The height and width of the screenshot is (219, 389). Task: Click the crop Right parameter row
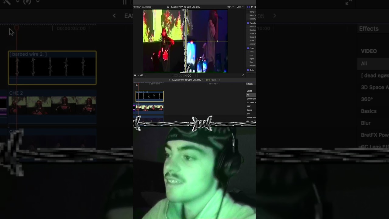point(251,59)
